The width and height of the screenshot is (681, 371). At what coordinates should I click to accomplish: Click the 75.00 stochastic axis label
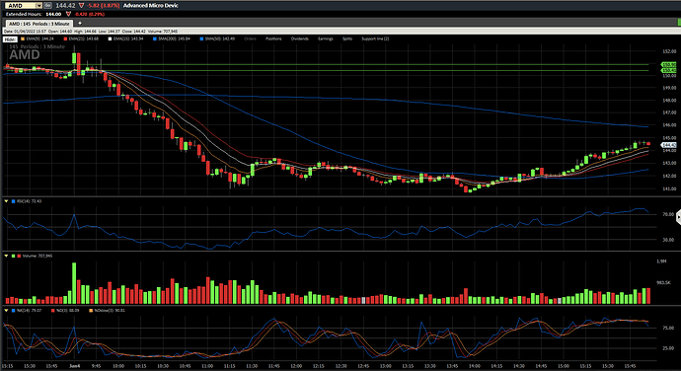click(668, 328)
